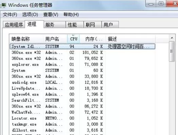The width and height of the screenshot is (178, 135).
Task: Click the memory value 72,472 K
Action: click(94, 112)
